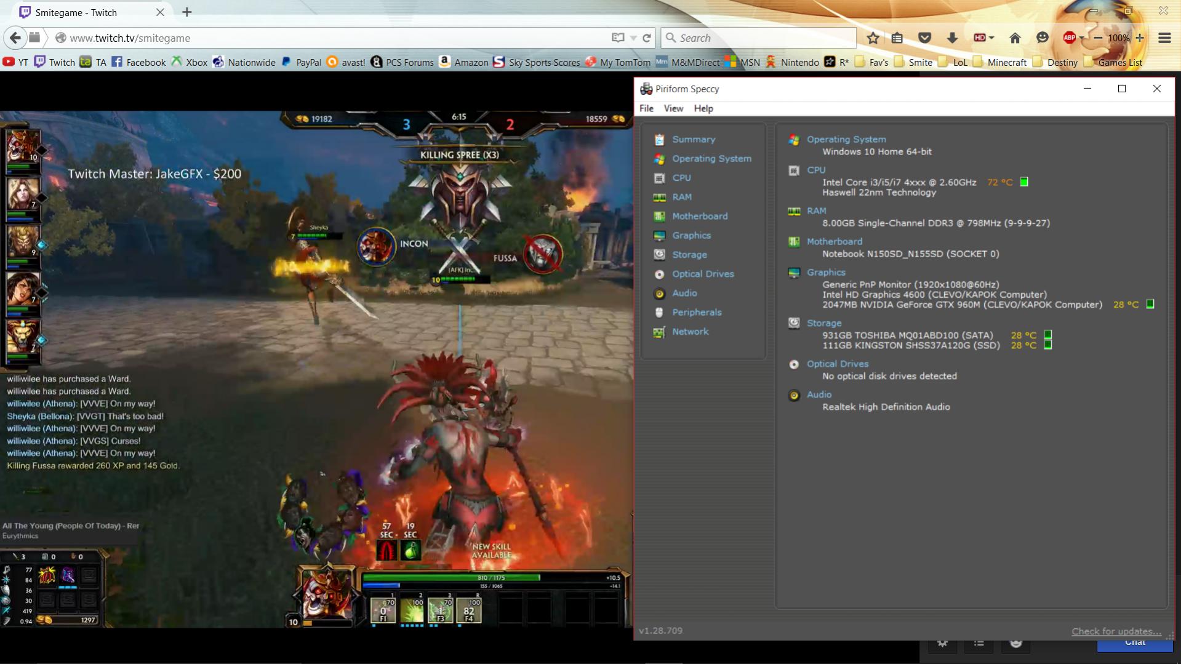Click the CPU heading link in summary
The image size is (1181, 664).
tap(816, 170)
